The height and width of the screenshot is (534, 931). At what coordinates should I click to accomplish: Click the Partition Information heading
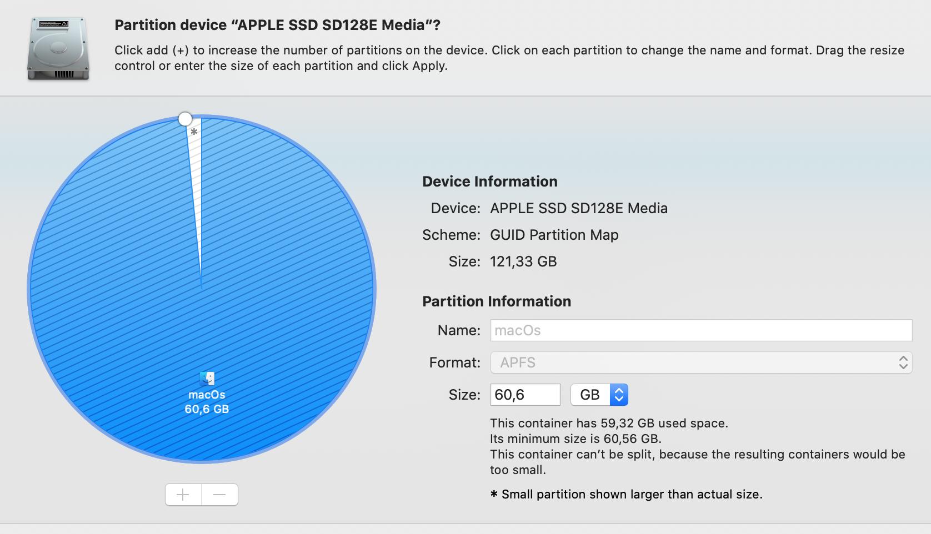497,301
